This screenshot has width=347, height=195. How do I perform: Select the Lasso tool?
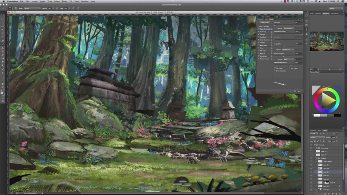(3, 26)
